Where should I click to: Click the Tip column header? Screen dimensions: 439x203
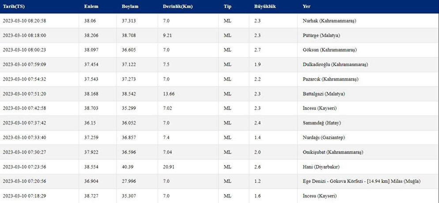227,7
